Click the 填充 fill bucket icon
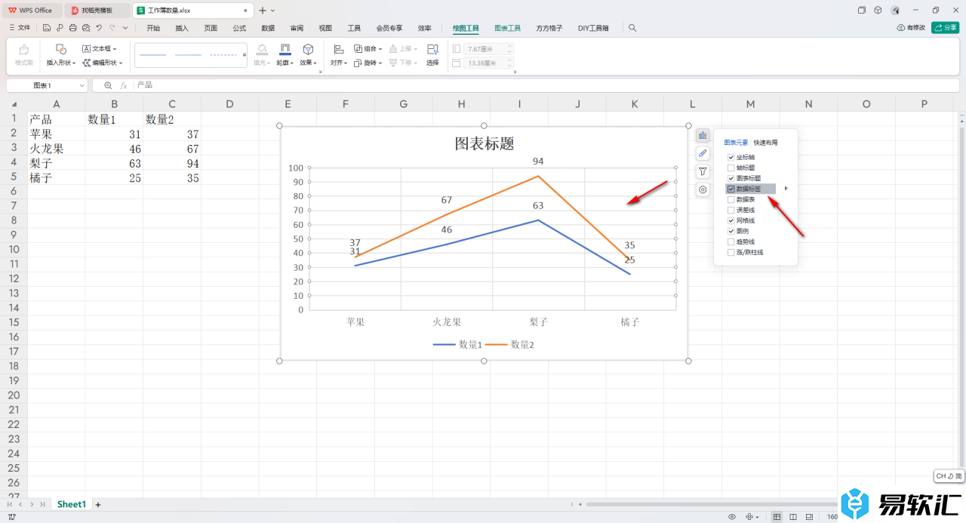 click(261, 49)
